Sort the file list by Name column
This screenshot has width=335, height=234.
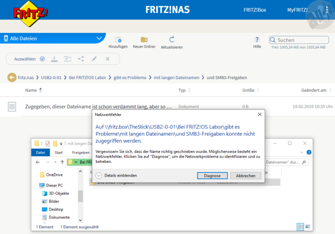point(31,90)
